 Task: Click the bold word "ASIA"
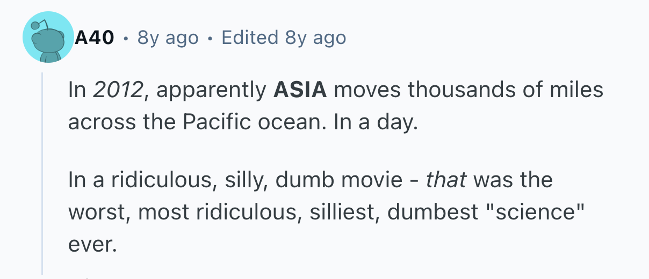pyautogui.click(x=300, y=90)
